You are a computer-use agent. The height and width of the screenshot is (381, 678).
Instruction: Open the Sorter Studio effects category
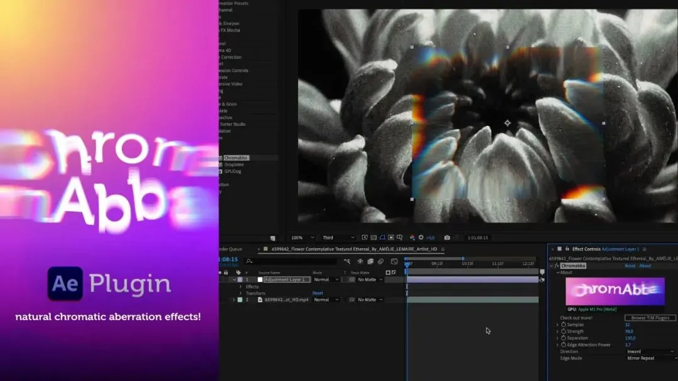point(233,124)
